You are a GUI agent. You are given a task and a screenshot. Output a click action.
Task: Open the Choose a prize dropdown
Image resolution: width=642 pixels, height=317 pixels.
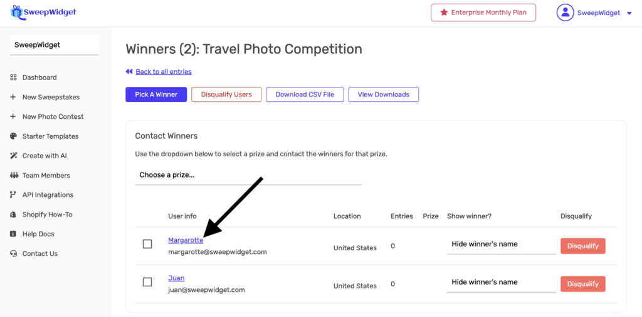(x=248, y=175)
